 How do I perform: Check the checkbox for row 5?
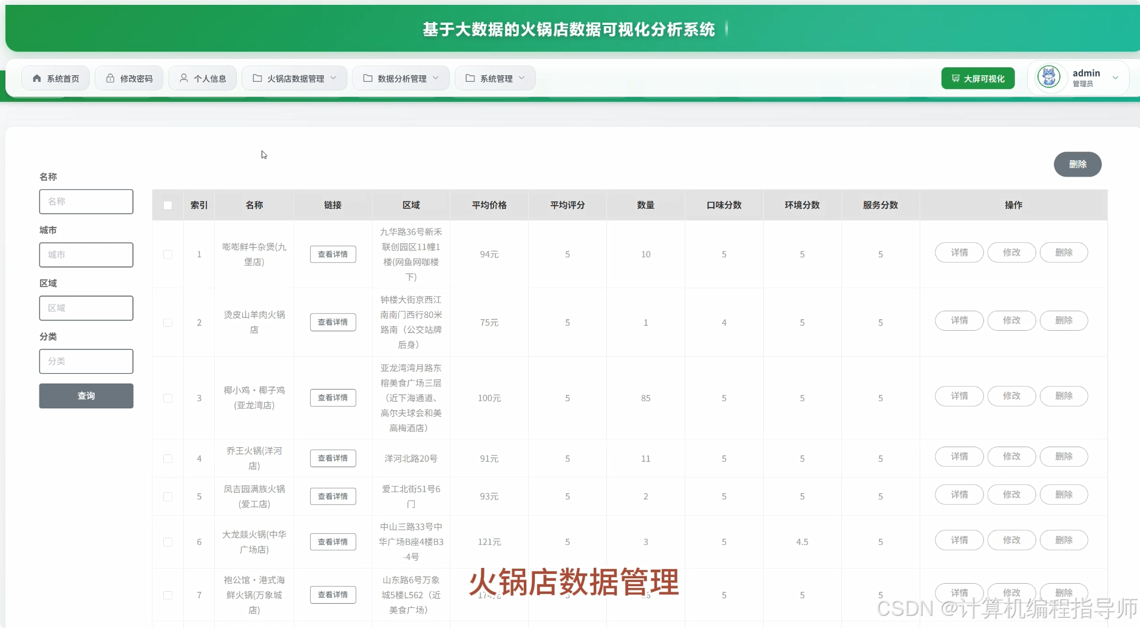pyautogui.click(x=168, y=496)
